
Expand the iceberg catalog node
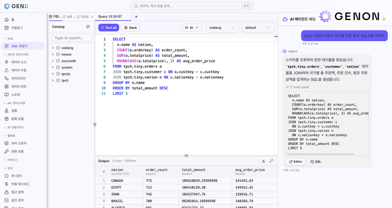(53, 48)
